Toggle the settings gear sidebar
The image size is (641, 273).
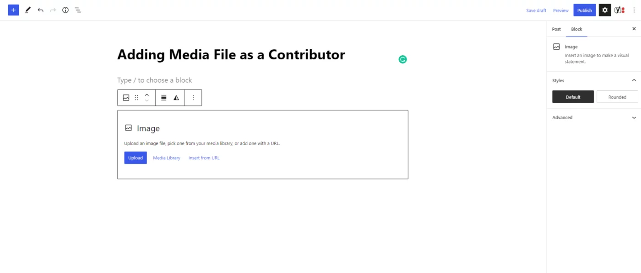605,10
